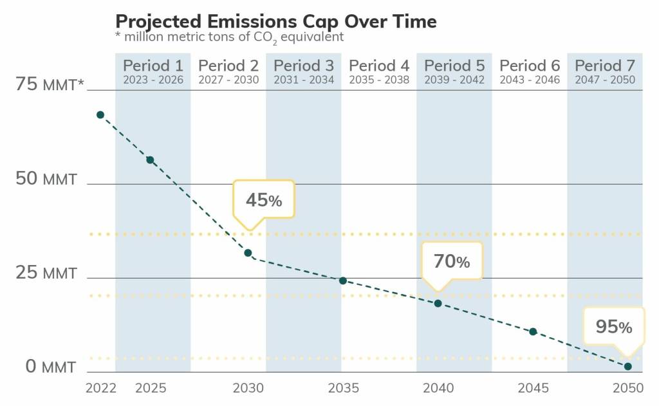This screenshot has height=406, width=659.
Task: Click the 75 MMT axis label
Action: pos(50,84)
